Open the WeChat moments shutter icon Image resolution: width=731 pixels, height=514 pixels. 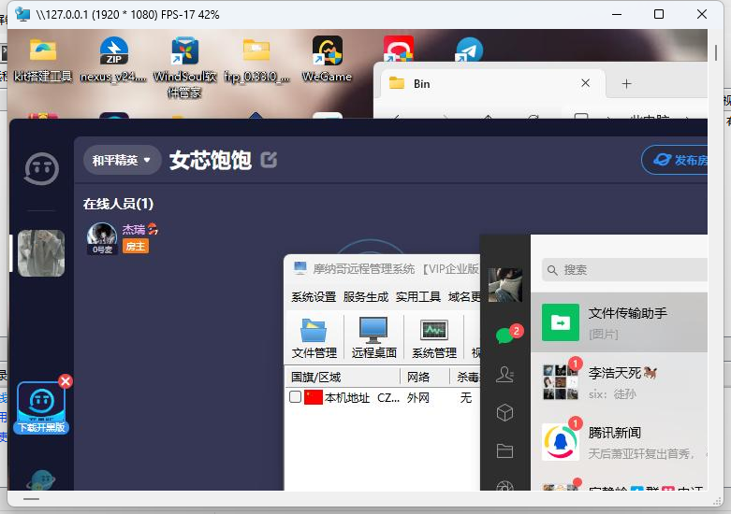pyautogui.click(x=504, y=485)
